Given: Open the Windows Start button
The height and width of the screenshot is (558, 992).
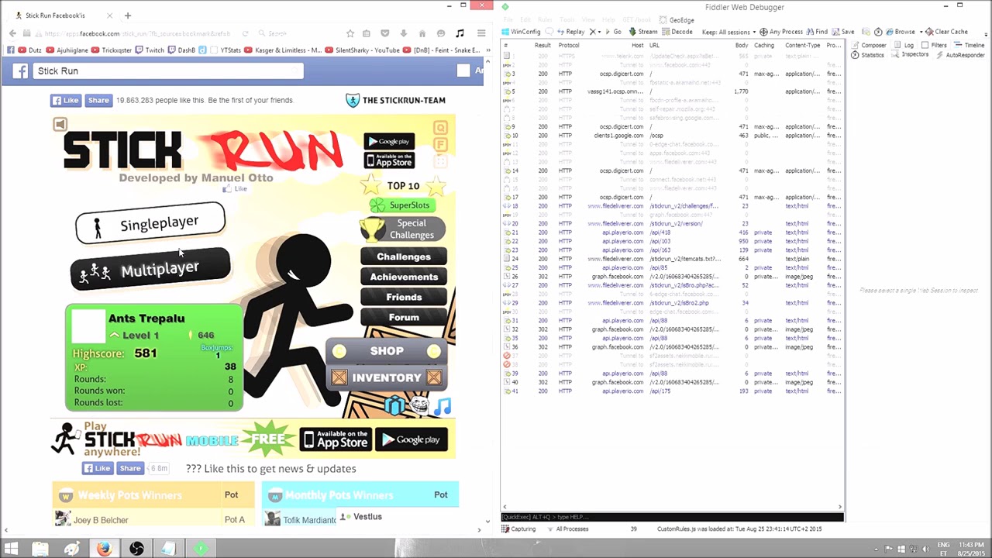Looking at the screenshot, I should 11,549.
